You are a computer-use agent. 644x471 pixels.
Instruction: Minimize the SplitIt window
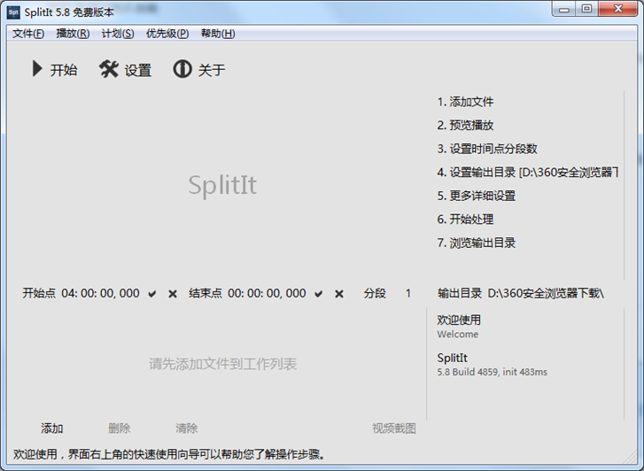click(x=564, y=9)
